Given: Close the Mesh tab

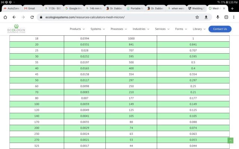Looking at the screenshot, I should [x=224, y=8].
